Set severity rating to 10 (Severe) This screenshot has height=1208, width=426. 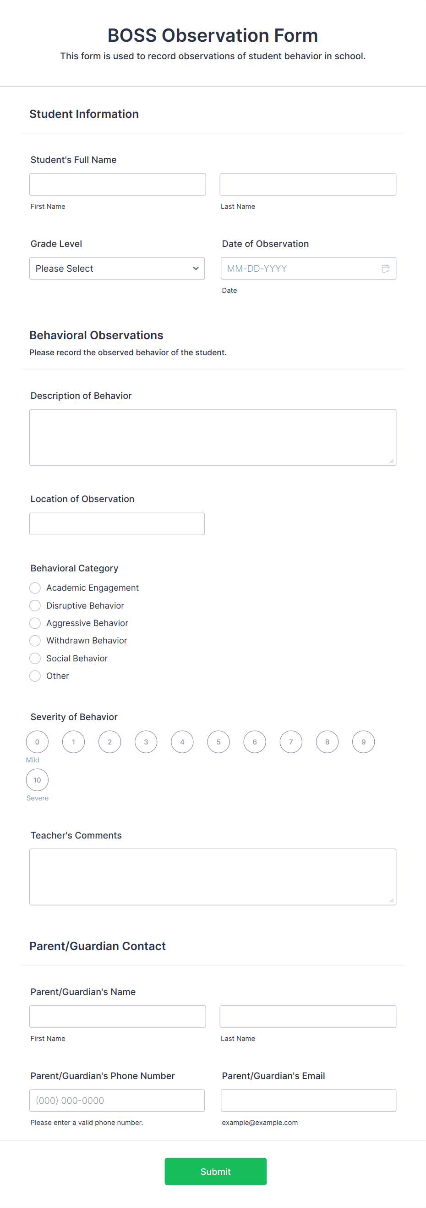38,779
